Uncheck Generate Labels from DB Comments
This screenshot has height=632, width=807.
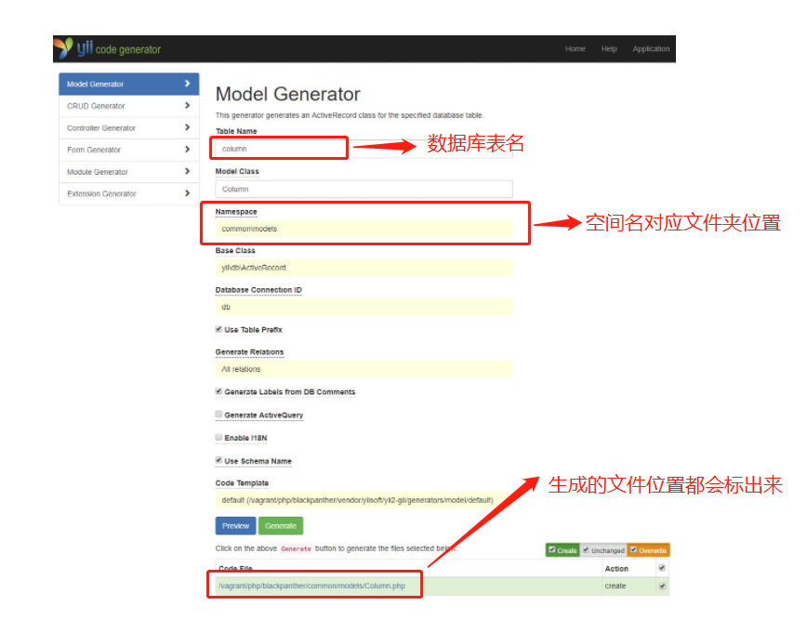pyautogui.click(x=218, y=391)
